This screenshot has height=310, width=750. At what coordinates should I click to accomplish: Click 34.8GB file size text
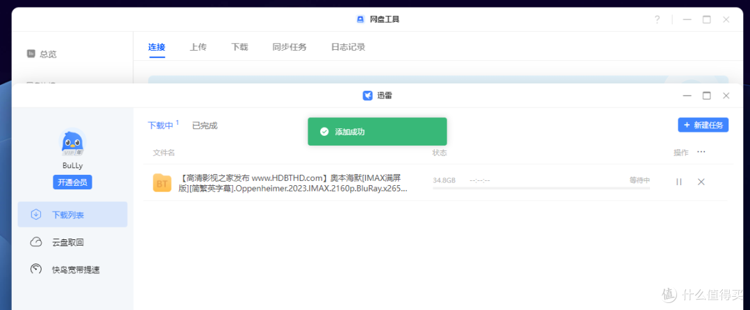tap(444, 180)
